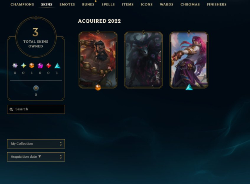Click the magenta Epic tier gem icon
The image size is (250, 184).
pyautogui.click(x=40, y=65)
